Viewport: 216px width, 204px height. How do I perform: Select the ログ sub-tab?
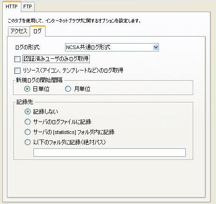pos(38,31)
